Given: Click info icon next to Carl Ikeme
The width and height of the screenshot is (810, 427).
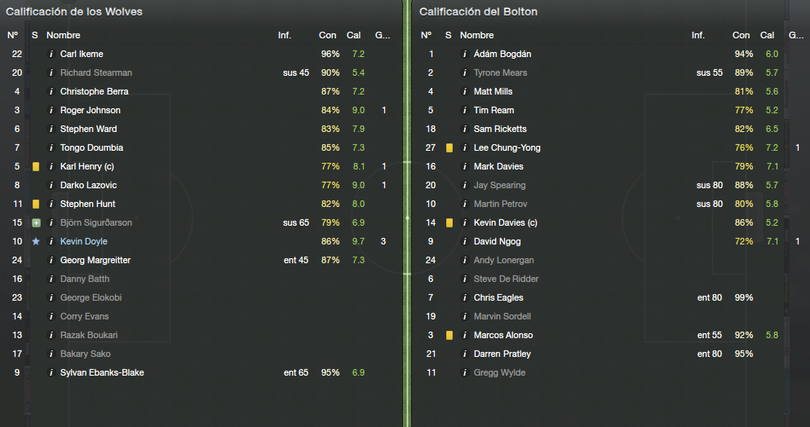Looking at the screenshot, I should click(x=51, y=54).
